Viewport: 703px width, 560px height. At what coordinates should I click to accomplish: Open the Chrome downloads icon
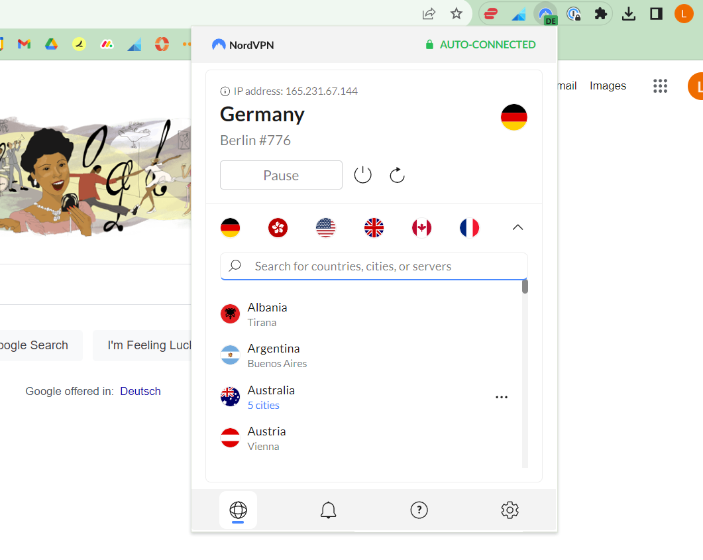pos(628,14)
